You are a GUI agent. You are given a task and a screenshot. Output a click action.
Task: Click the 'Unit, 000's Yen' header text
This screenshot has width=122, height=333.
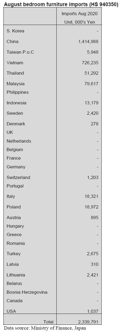80,22
